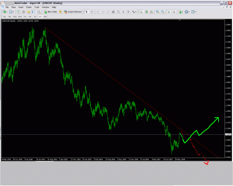Switch timeframe to MN monthly
Image resolution: width=233 pixels, height=186 pixels.
tap(45, 17)
